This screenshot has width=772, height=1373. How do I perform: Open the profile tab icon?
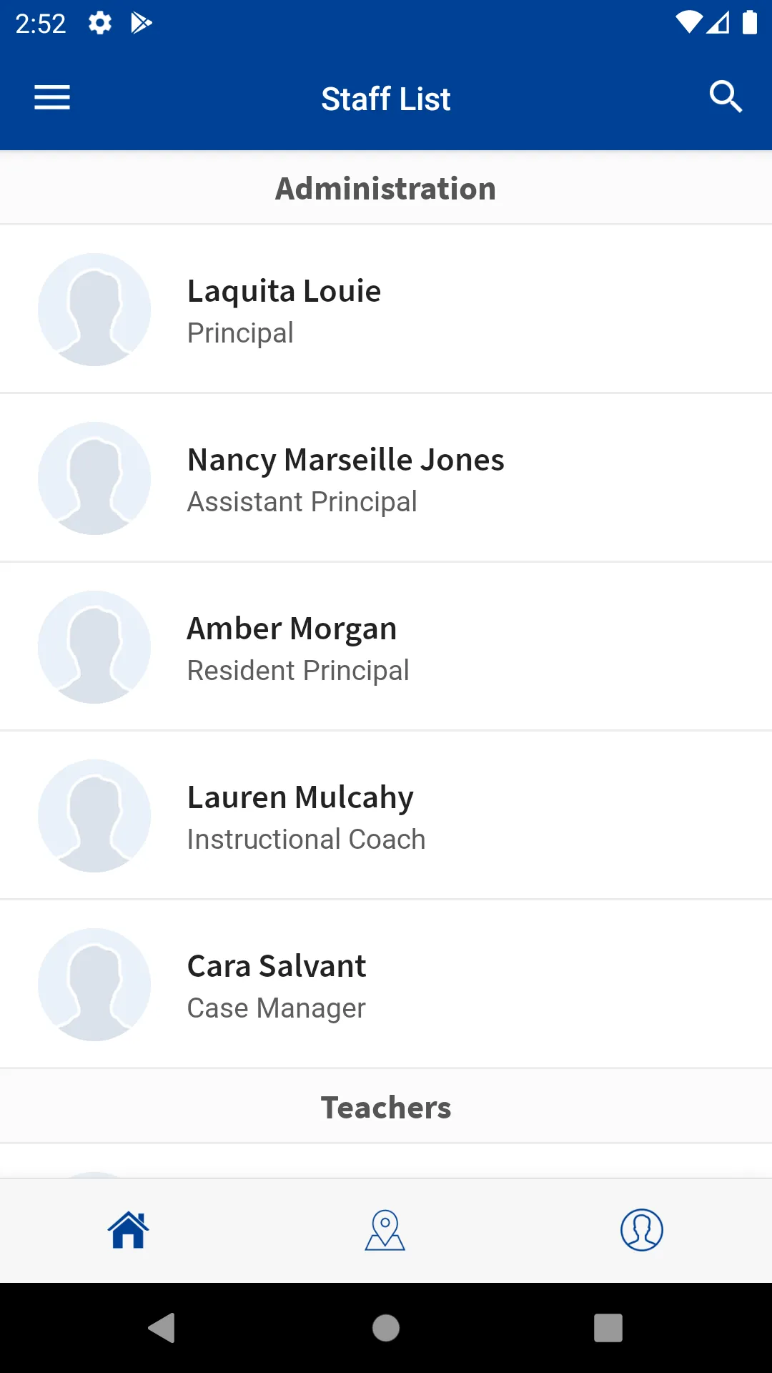tap(642, 1230)
